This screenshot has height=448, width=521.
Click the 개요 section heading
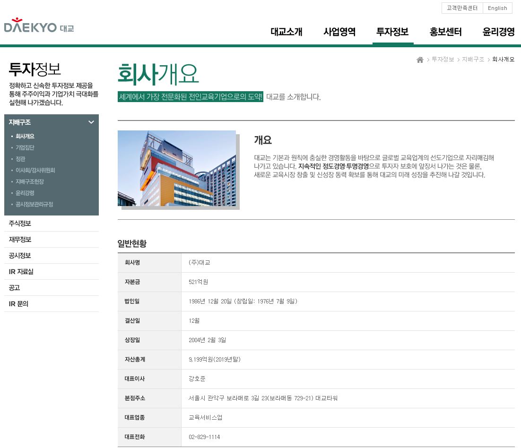[x=263, y=140]
